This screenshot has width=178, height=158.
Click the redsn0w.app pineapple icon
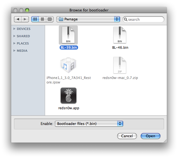pyautogui.click(x=68, y=96)
